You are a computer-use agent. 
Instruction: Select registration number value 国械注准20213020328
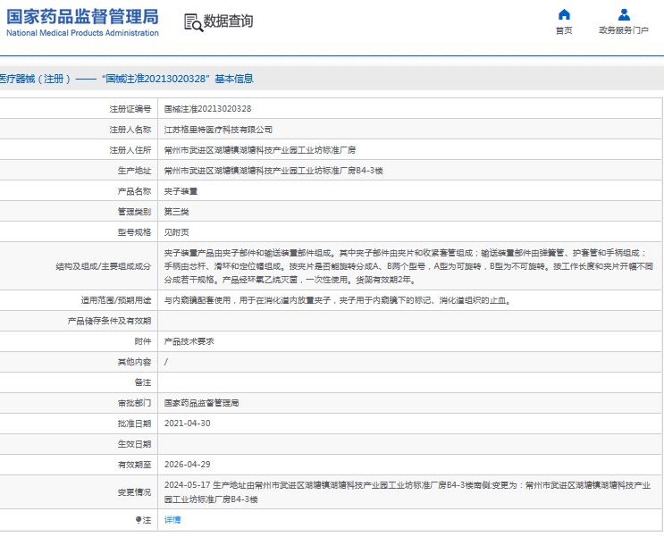(x=207, y=109)
